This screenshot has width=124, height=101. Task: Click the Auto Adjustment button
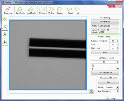click(x=105, y=73)
